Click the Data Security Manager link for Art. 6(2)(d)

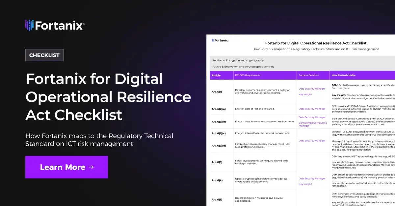click(x=311, y=140)
